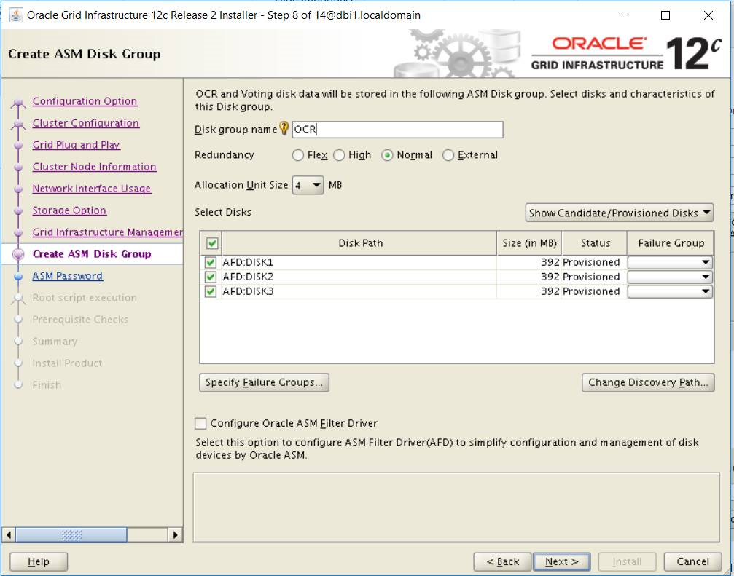
Task: Click the Disk group name input field
Action: coord(397,130)
